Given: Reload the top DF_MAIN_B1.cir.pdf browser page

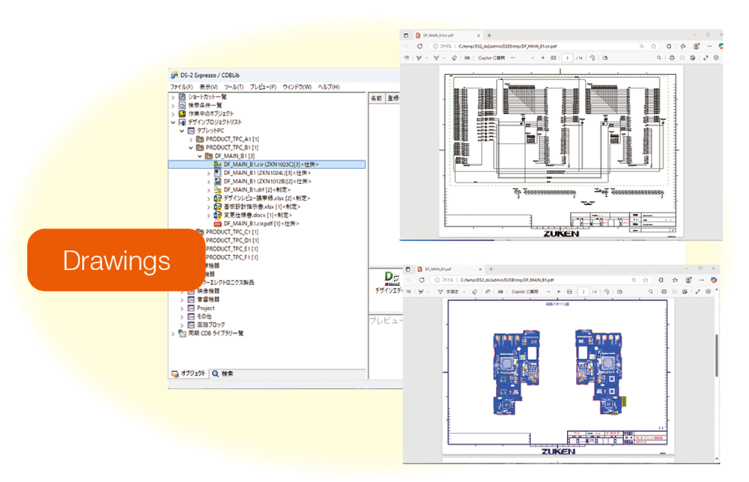Looking at the screenshot, I should [420, 46].
